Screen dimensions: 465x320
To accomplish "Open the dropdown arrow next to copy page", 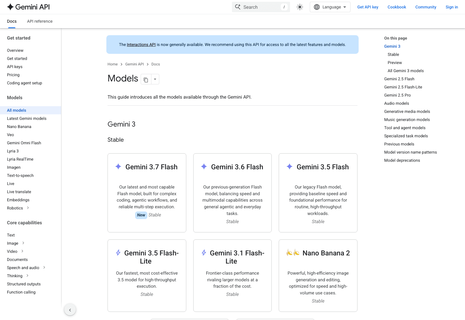I will pyautogui.click(x=155, y=79).
